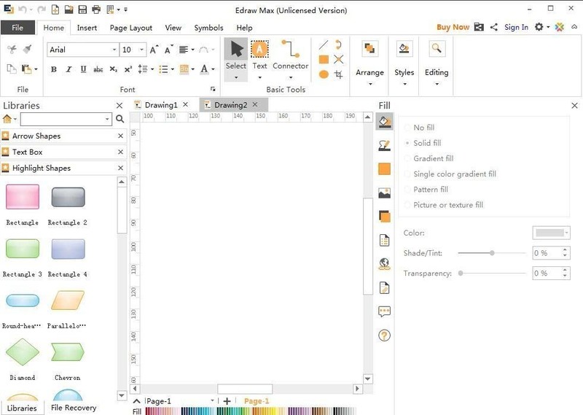
Task: Close the Text Box library
Action: point(120,152)
